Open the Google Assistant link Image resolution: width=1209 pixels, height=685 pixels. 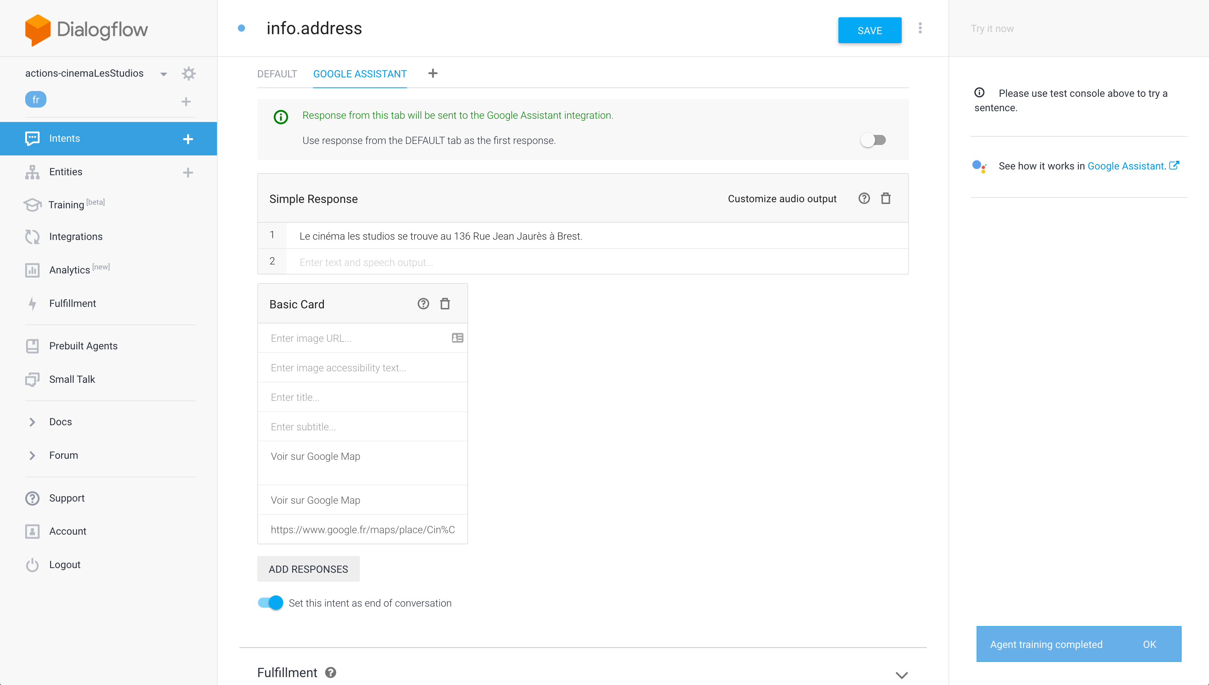[x=1126, y=166]
